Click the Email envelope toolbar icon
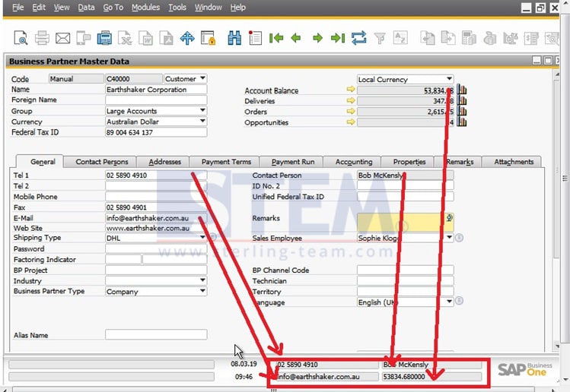Screen dimensions: 570x392 (x=62, y=38)
